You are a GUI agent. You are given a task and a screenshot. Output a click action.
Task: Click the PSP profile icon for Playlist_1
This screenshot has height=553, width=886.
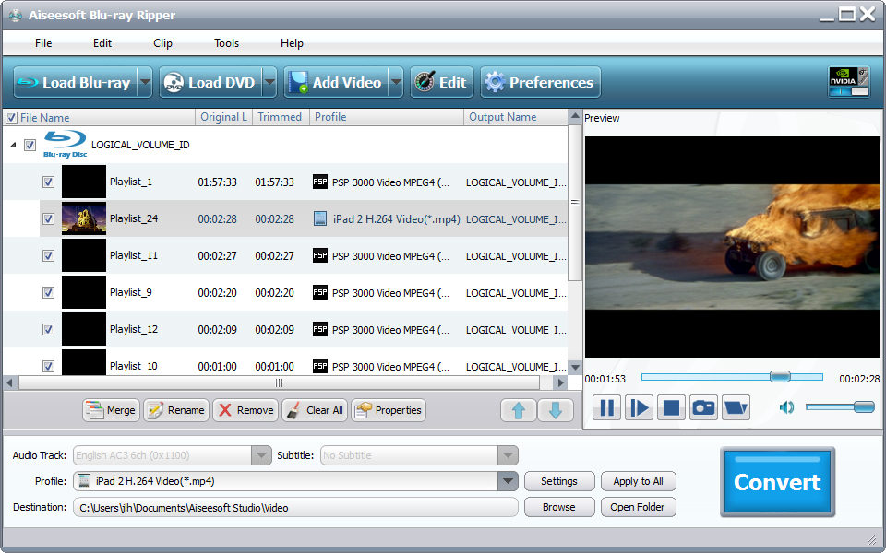pos(320,182)
